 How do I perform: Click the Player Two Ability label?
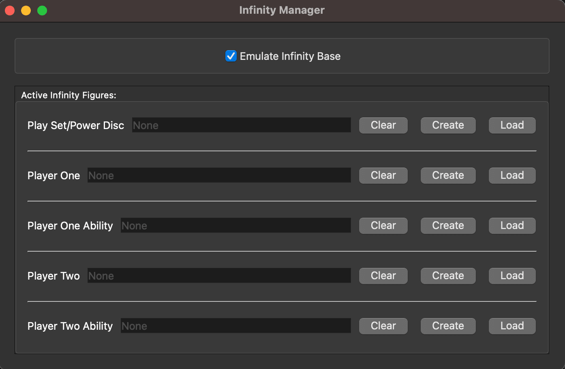[x=70, y=326]
